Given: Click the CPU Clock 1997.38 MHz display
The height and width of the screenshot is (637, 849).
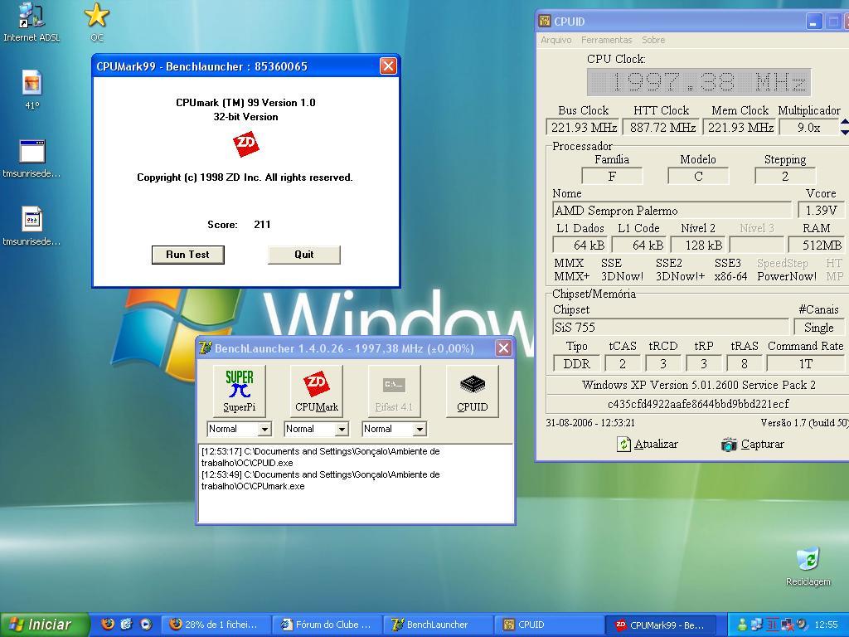Looking at the screenshot, I should click(699, 82).
